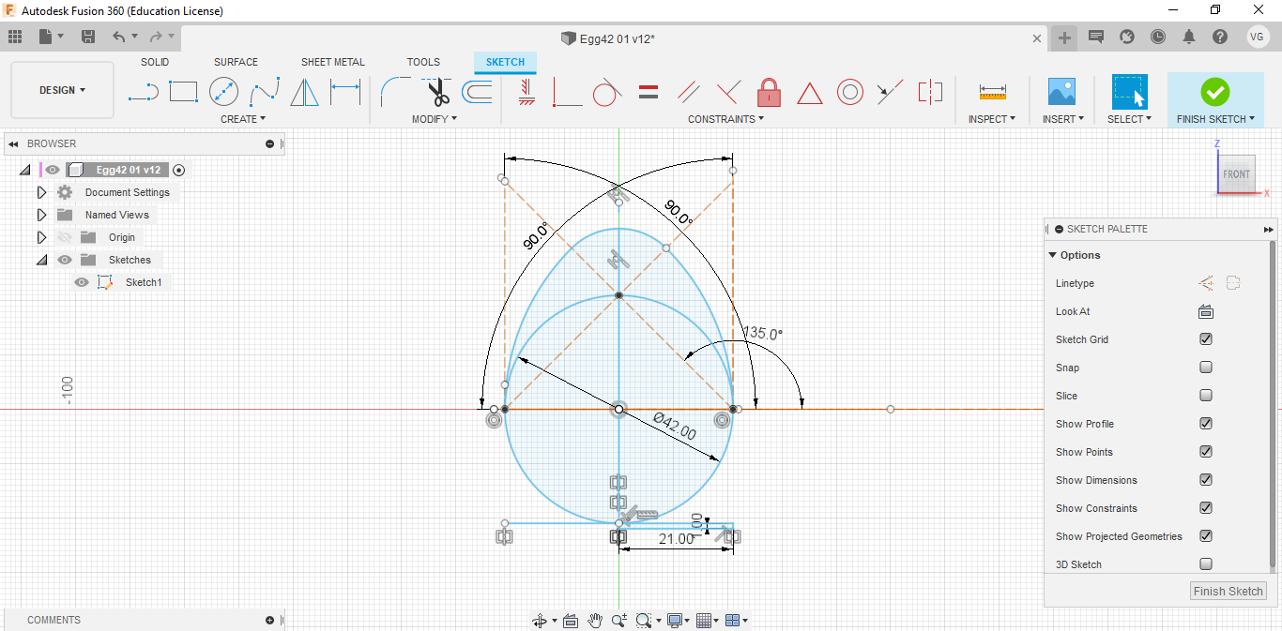Open the DESIGN workspace dropdown
The image size is (1282, 631).
[62, 90]
